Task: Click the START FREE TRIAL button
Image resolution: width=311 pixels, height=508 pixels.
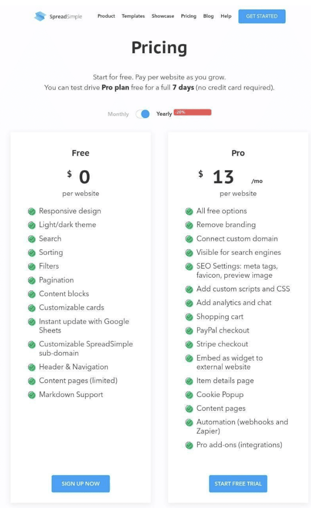Action: pyautogui.click(x=238, y=484)
